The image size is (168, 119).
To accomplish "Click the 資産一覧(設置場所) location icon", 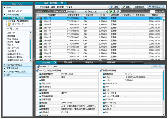I will [9, 21].
